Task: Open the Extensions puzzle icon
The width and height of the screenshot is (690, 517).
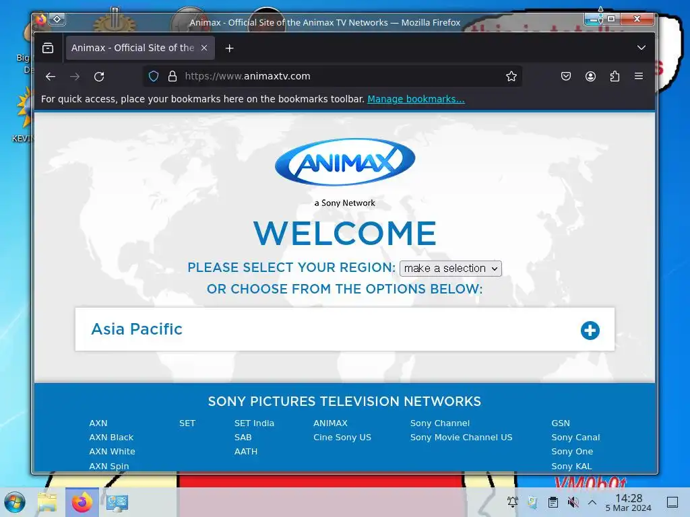Action: pyautogui.click(x=615, y=76)
